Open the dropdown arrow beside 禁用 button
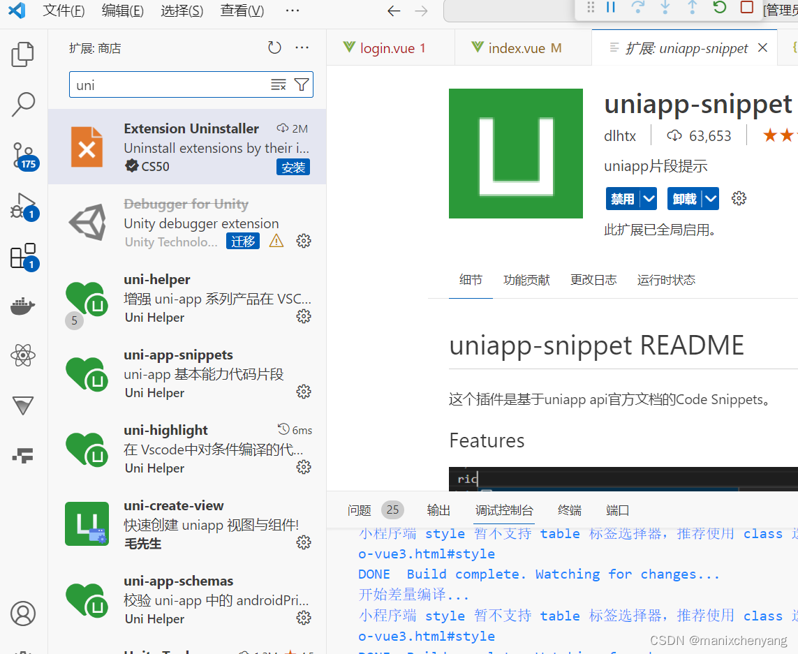The image size is (798, 654). [x=649, y=198]
